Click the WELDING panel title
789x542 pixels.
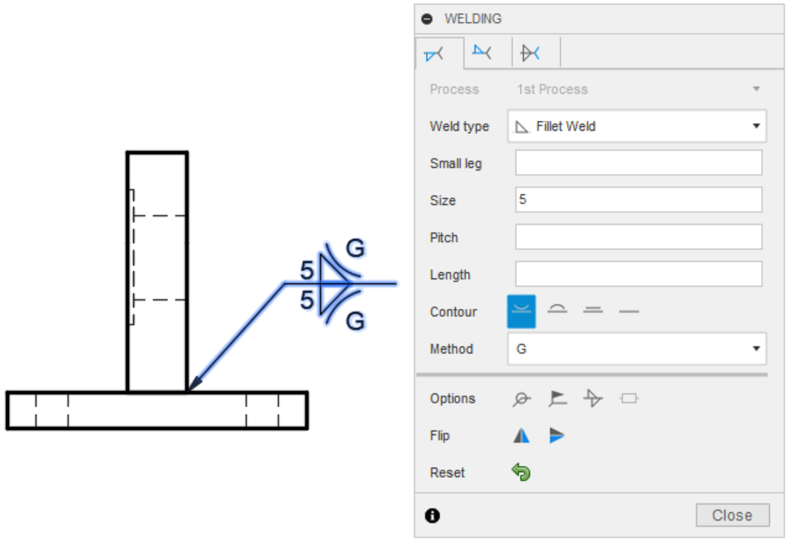[473, 19]
